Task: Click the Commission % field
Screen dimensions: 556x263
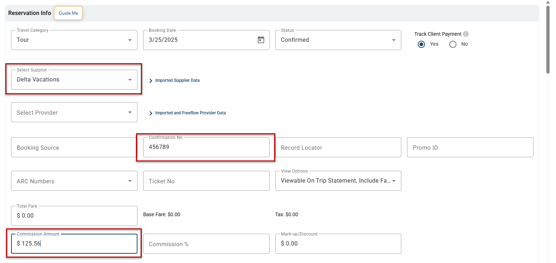Action: (x=206, y=244)
